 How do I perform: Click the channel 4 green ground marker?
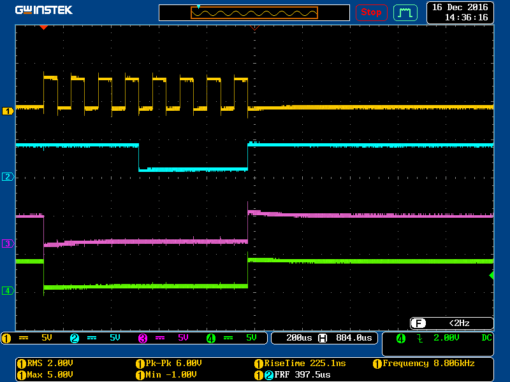pos(8,291)
